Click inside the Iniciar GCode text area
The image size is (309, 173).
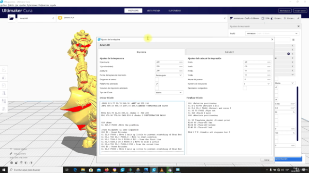click(x=142, y=128)
